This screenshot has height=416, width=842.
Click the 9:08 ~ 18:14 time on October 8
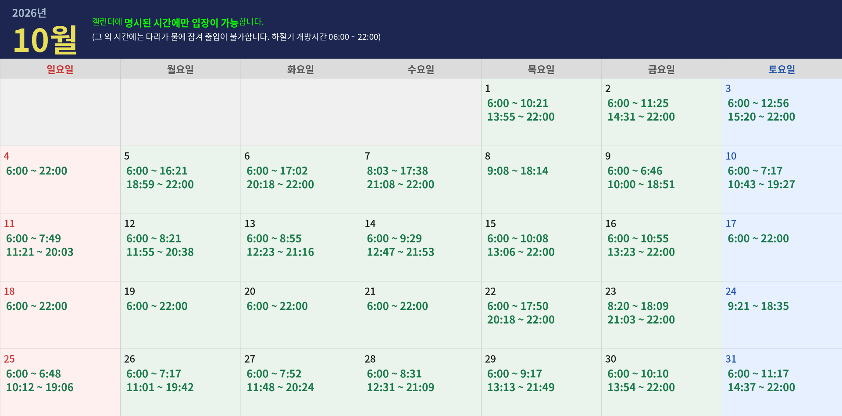pyautogui.click(x=518, y=171)
